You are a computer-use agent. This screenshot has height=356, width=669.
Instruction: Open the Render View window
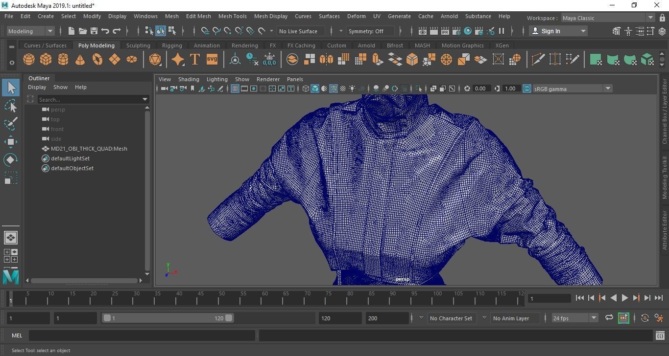[x=423, y=31]
